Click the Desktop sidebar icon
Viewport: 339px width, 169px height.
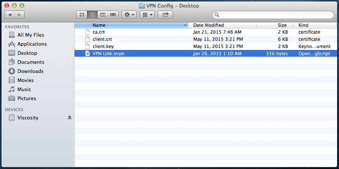(12, 53)
